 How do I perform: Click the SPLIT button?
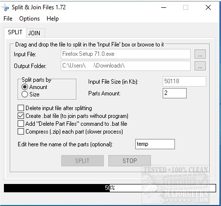pos(82,160)
